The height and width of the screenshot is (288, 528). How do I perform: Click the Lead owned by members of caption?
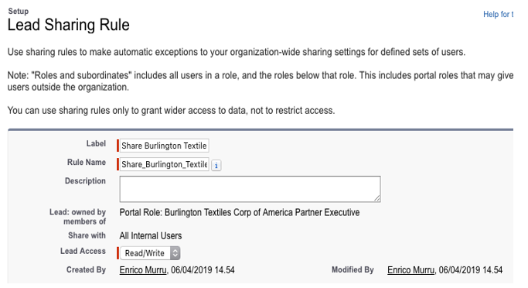78,217
